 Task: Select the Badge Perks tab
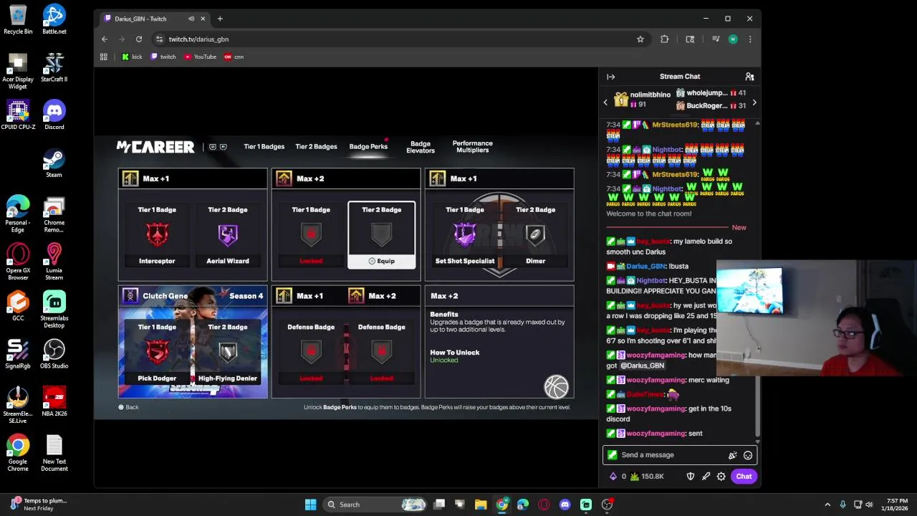(368, 147)
